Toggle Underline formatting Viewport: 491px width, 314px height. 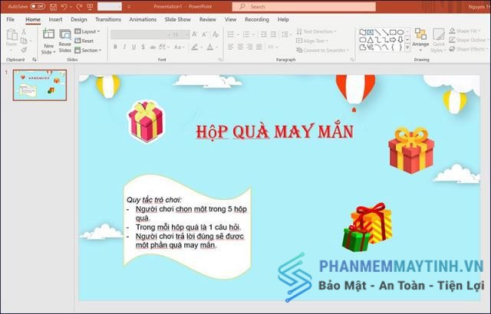coord(133,47)
